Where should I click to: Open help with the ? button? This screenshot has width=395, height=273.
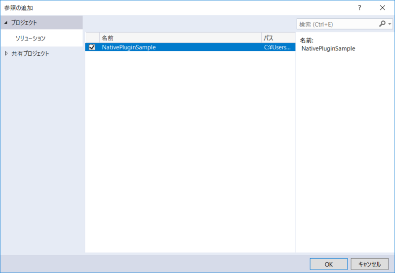(359, 8)
